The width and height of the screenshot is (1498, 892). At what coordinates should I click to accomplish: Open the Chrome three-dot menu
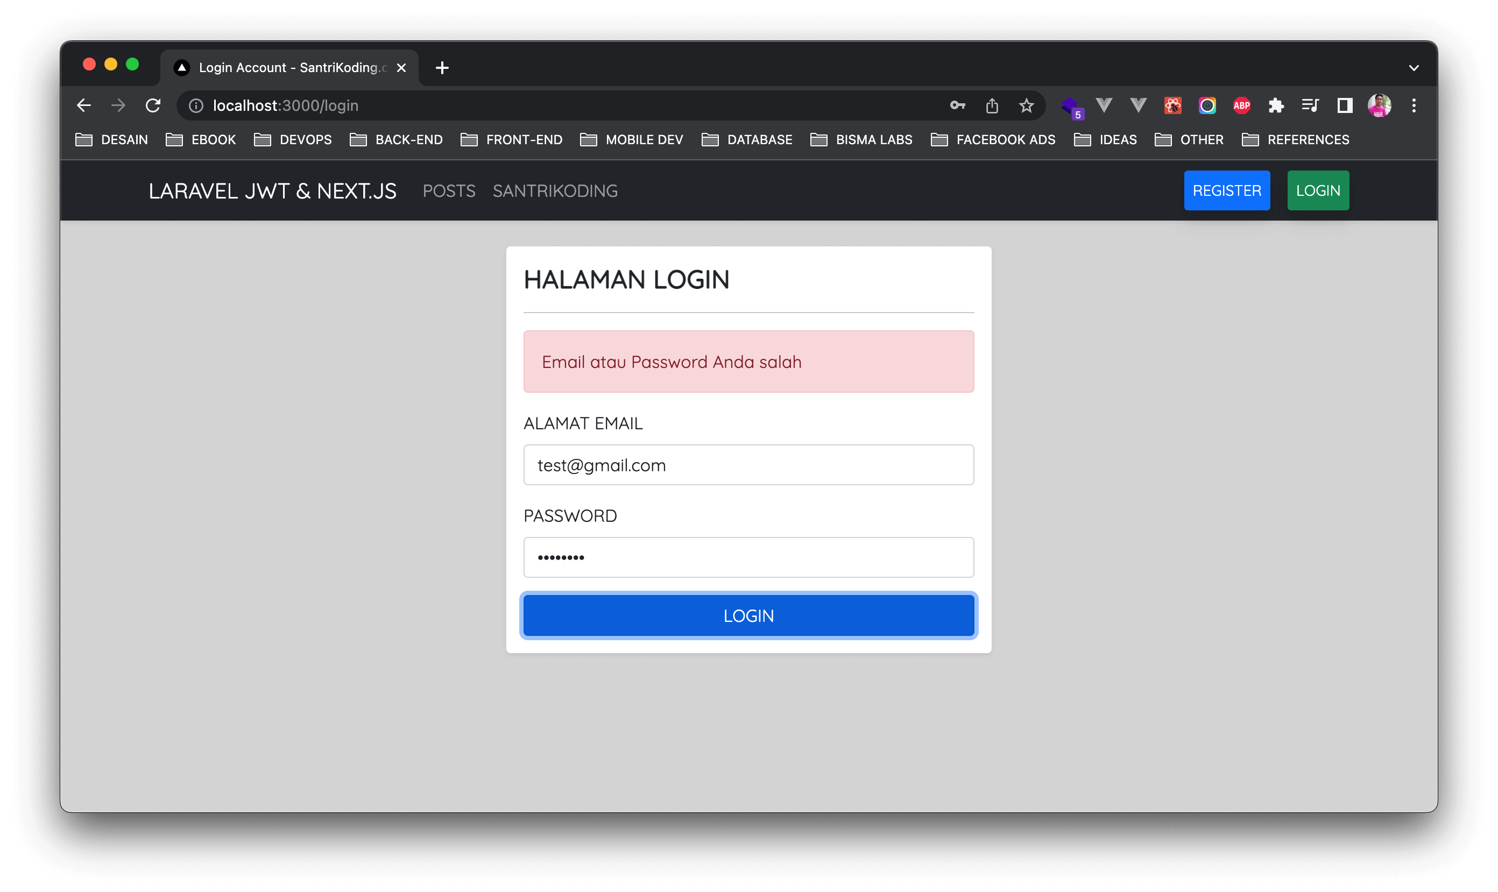coord(1414,106)
